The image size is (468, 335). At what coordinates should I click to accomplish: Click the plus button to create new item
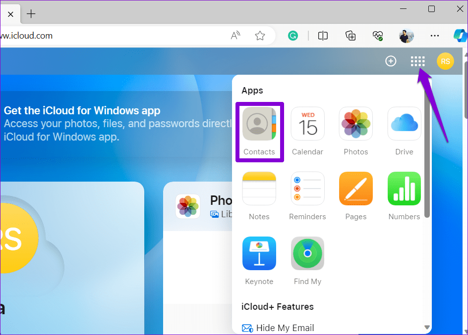(391, 61)
